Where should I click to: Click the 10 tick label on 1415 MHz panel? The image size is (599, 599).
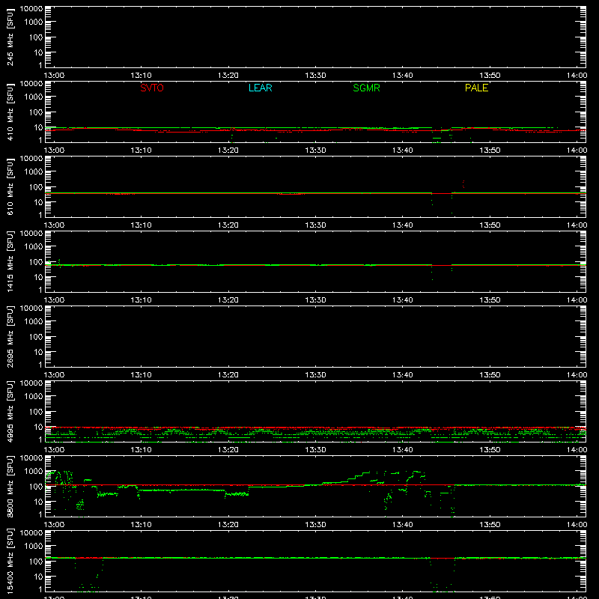pyautogui.click(x=38, y=277)
